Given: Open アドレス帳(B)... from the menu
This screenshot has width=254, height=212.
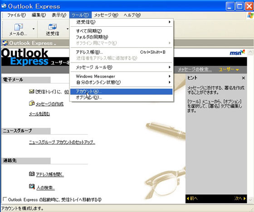Looking at the screenshot, I should (122, 52).
